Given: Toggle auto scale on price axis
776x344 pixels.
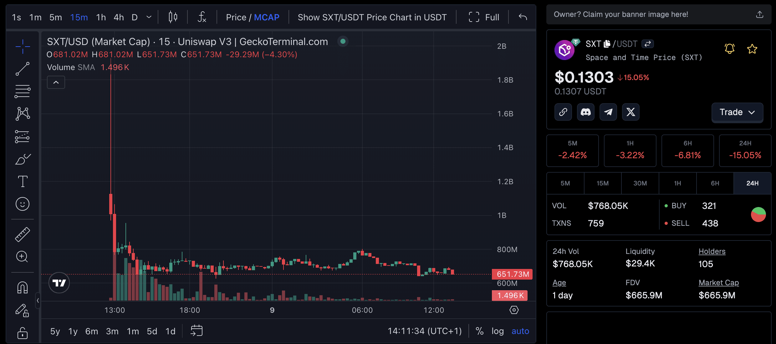Looking at the screenshot, I should (x=520, y=331).
